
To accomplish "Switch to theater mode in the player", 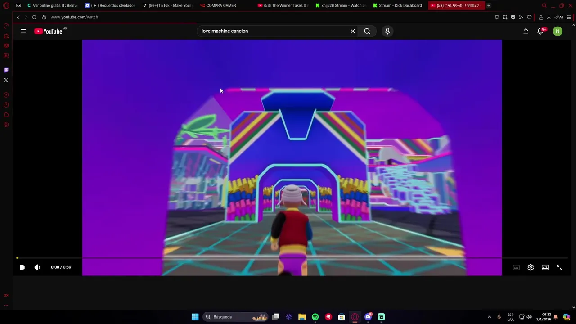I will click(x=545, y=267).
